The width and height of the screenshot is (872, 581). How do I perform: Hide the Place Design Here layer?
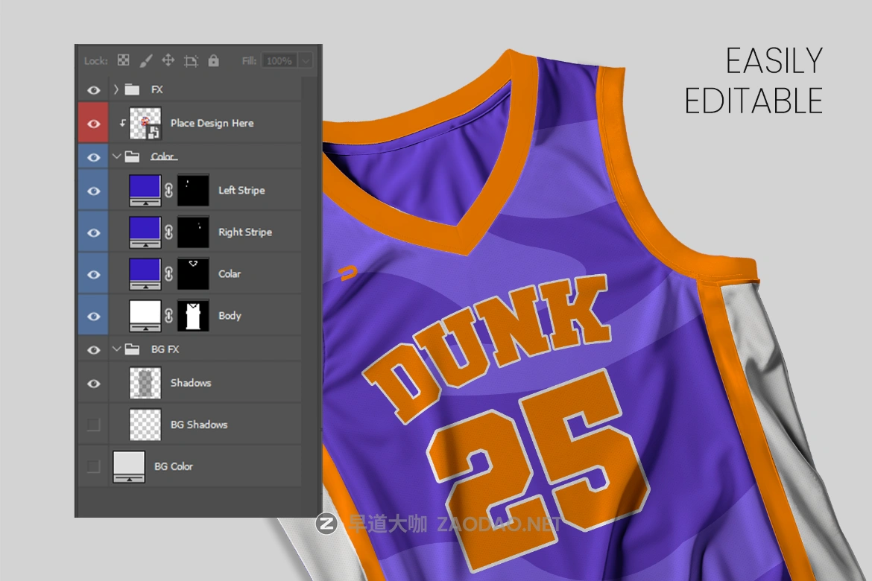[x=93, y=124]
